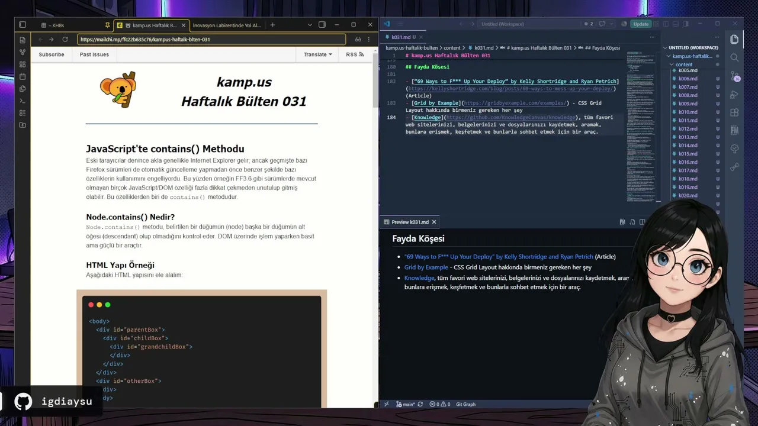Open '69 Ways to F*** Up Your Deploy' preview link

(499, 257)
